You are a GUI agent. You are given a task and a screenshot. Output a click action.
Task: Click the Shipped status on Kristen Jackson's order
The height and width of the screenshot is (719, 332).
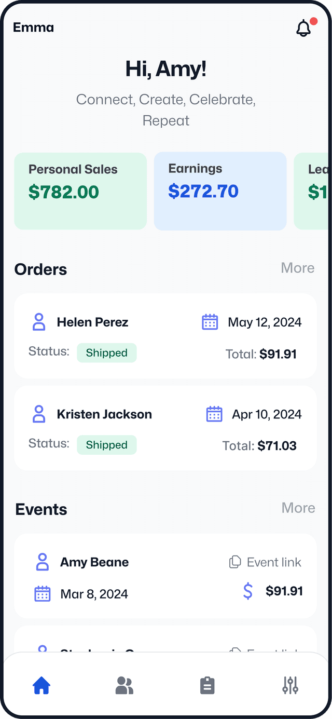(x=106, y=445)
